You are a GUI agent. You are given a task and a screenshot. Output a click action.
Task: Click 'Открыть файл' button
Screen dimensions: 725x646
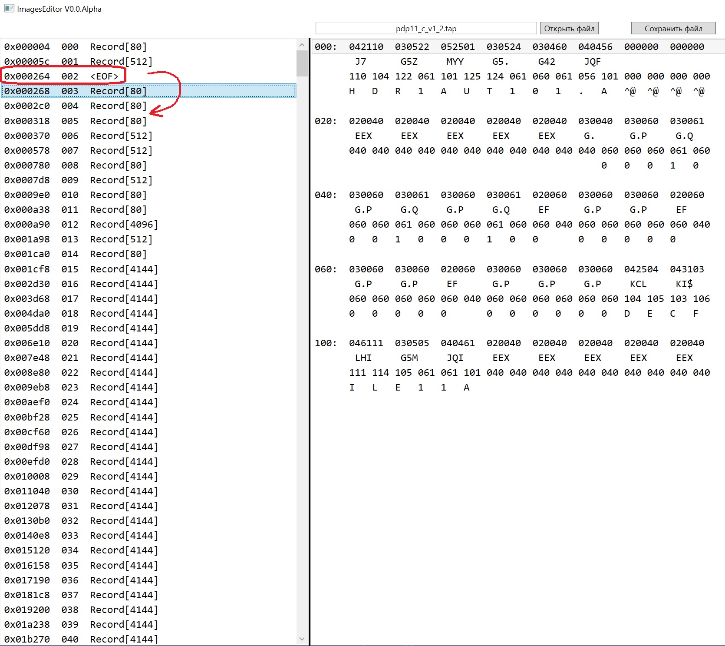coord(569,29)
